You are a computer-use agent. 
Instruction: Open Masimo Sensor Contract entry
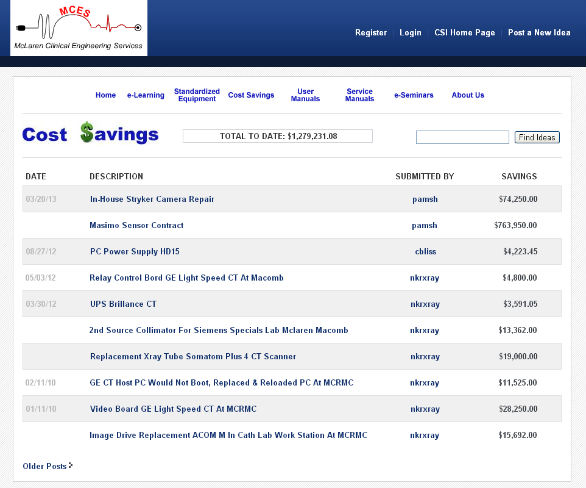point(136,226)
